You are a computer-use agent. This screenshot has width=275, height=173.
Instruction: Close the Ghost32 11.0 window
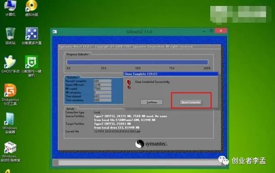[221, 31]
